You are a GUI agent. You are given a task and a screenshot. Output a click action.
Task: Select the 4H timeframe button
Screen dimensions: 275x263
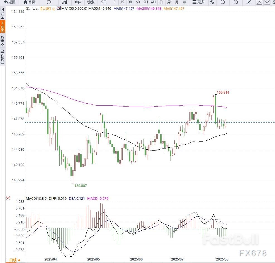pos(153,2)
